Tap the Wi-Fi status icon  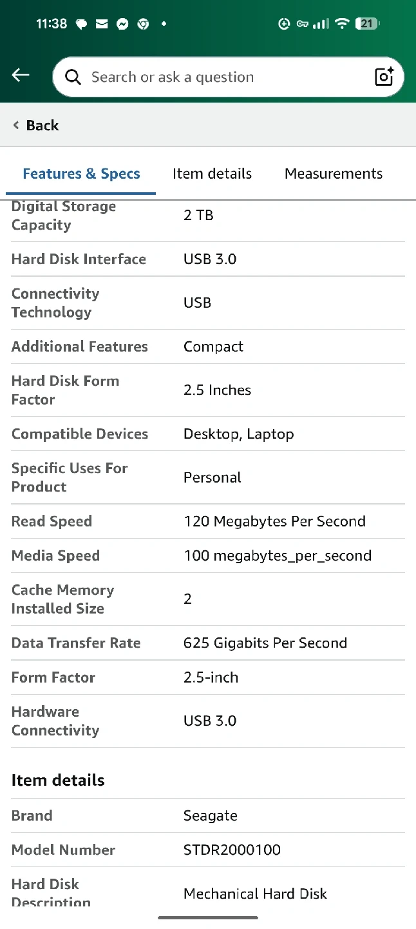tap(343, 24)
